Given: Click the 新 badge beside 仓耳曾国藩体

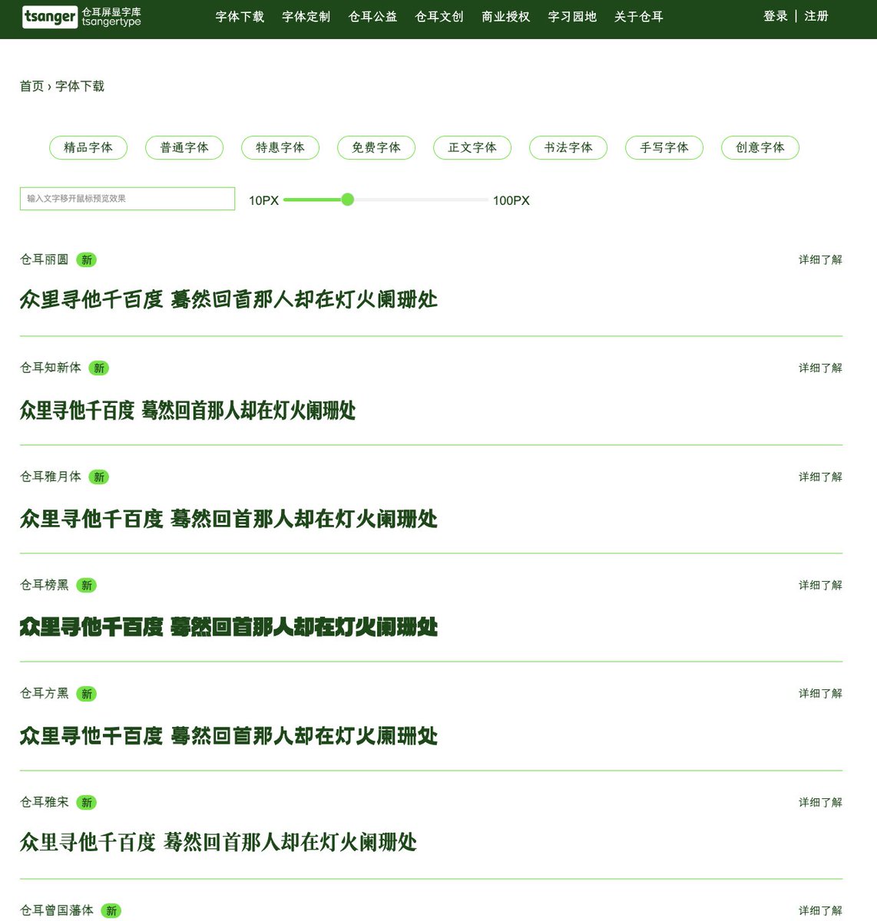Looking at the screenshot, I should click(111, 910).
